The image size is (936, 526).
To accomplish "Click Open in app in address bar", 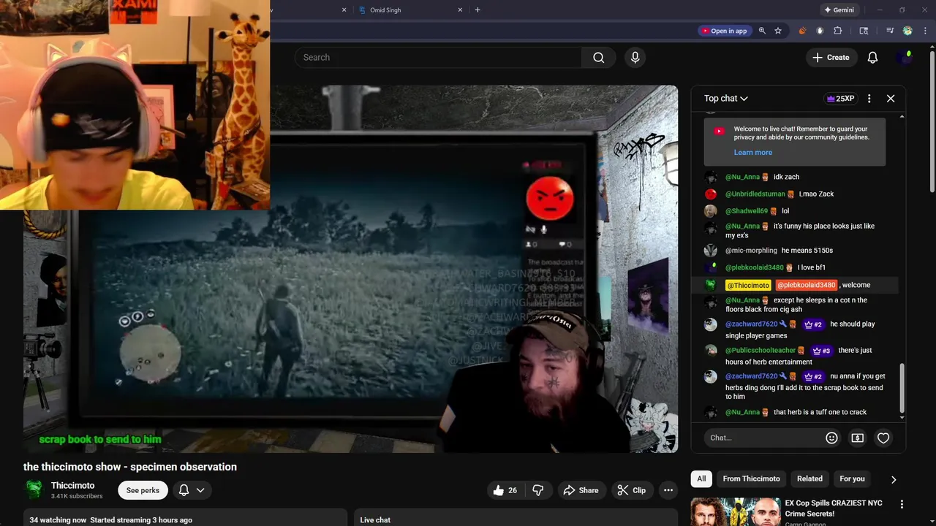I will 723,31.
